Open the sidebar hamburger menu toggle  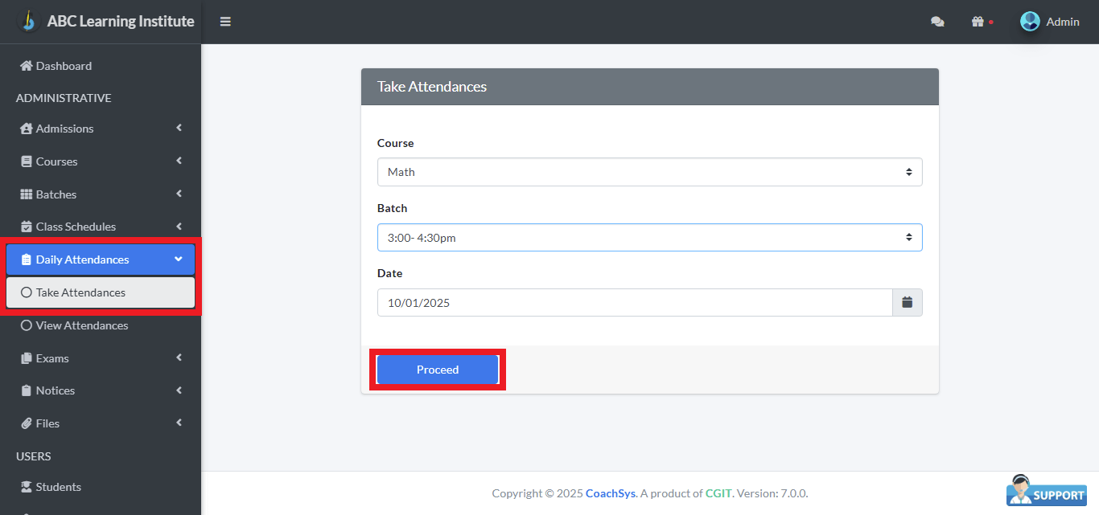coord(225,22)
